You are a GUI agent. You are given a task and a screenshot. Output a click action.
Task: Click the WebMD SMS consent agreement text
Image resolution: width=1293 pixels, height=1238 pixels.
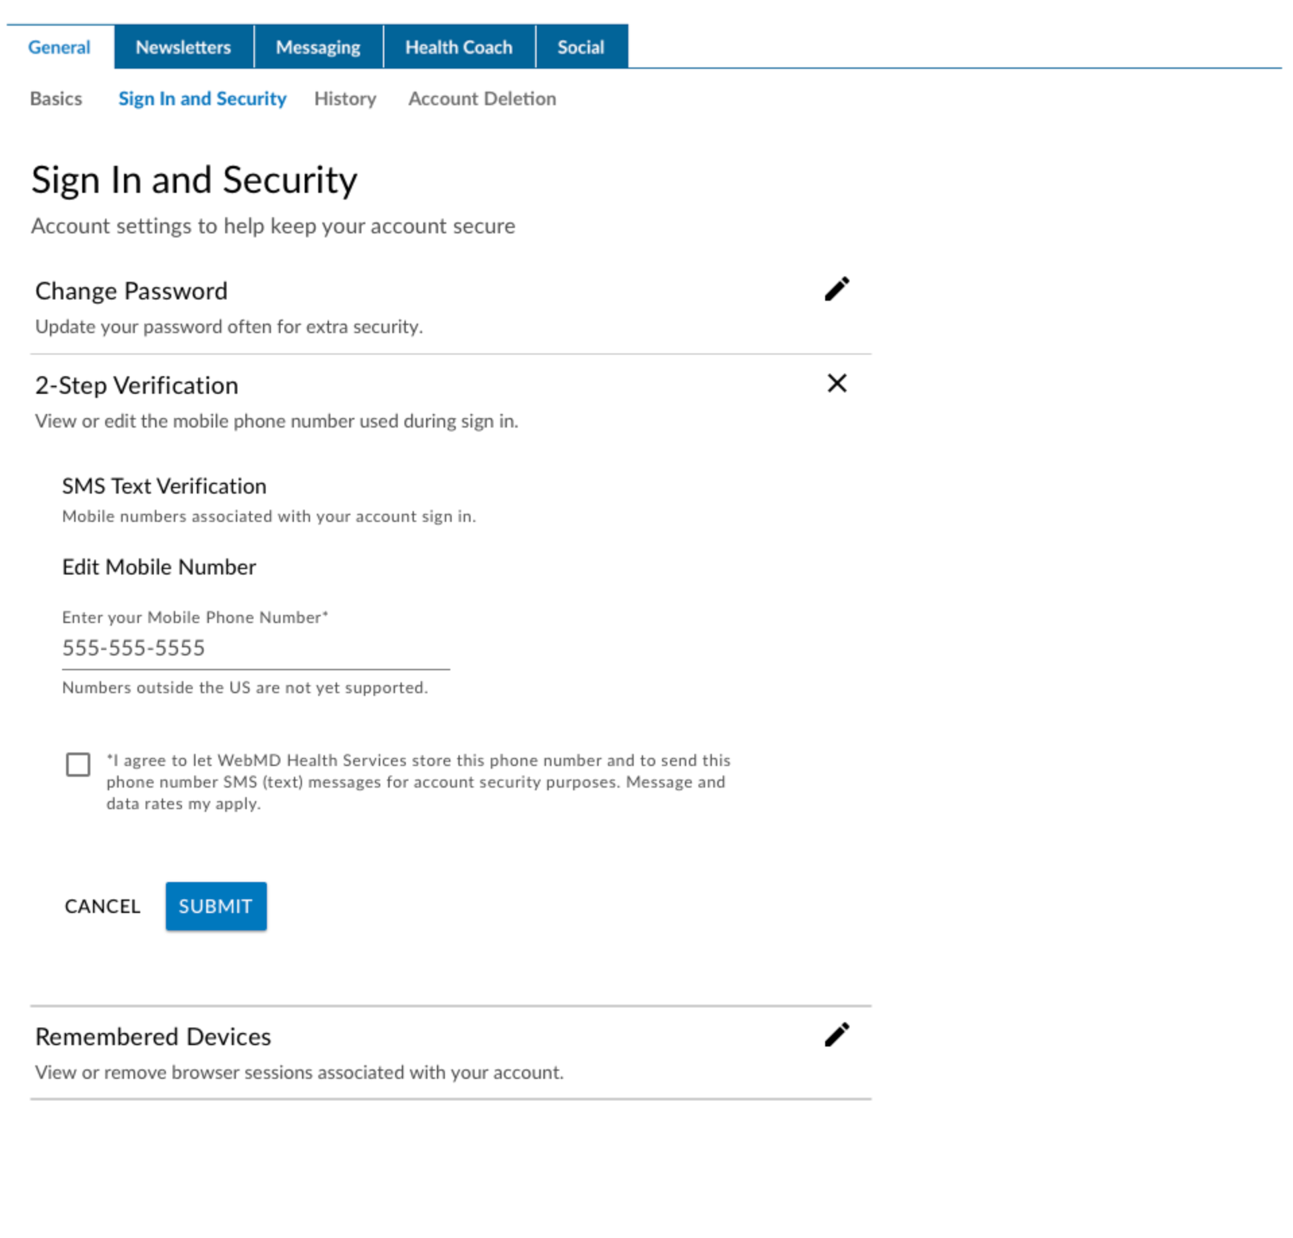point(418,782)
